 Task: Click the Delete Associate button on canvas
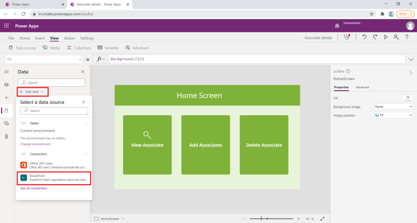point(264,145)
